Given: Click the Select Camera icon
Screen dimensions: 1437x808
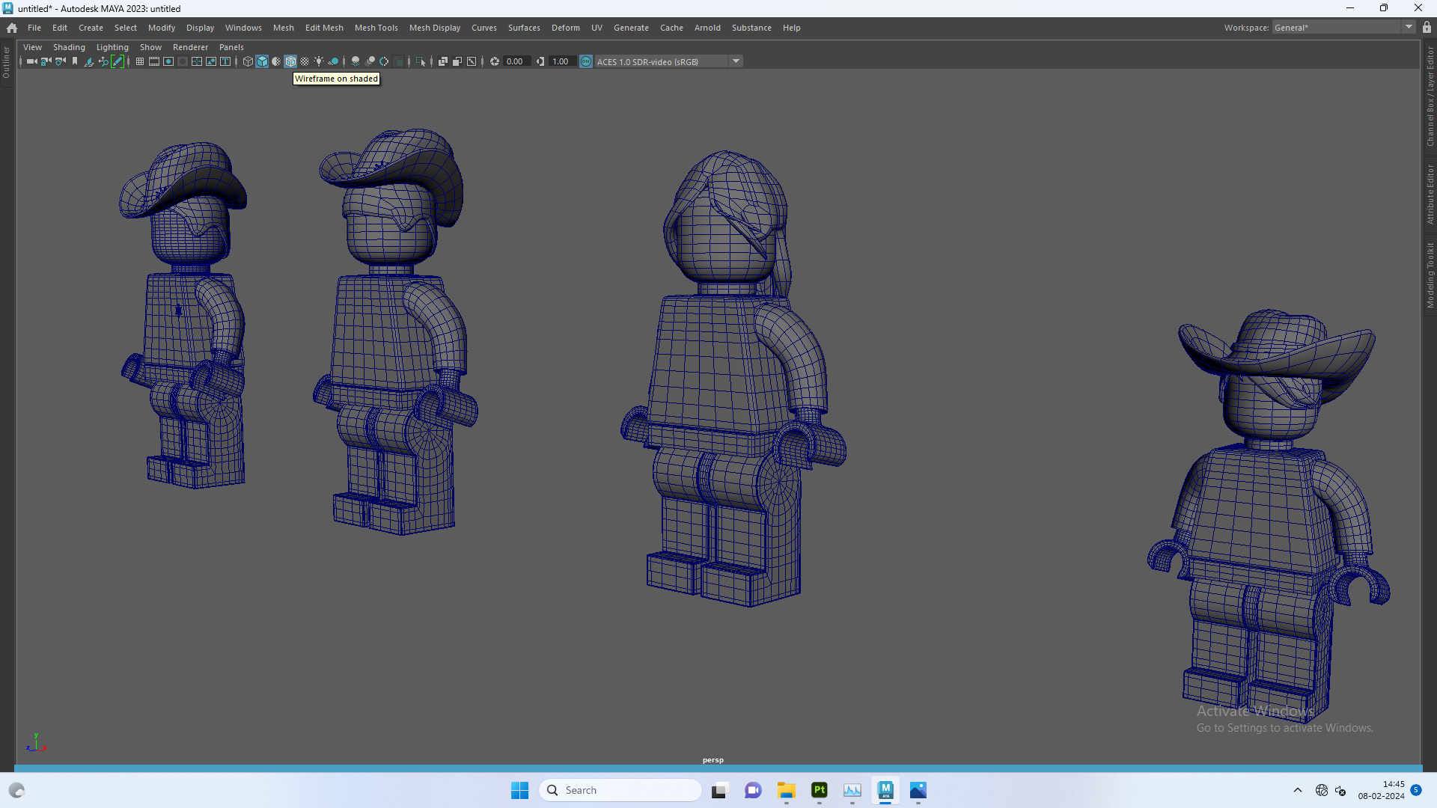Looking at the screenshot, I should (x=31, y=61).
